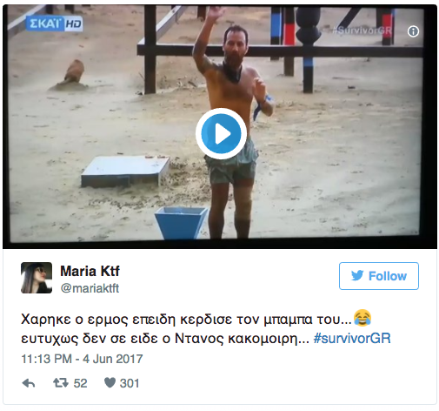This screenshot has width=439, height=411.
Task: Play the embedded Survivor video
Action: tap(221, 134)
